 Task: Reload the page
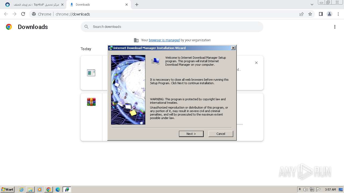click(x=23, y=14)
